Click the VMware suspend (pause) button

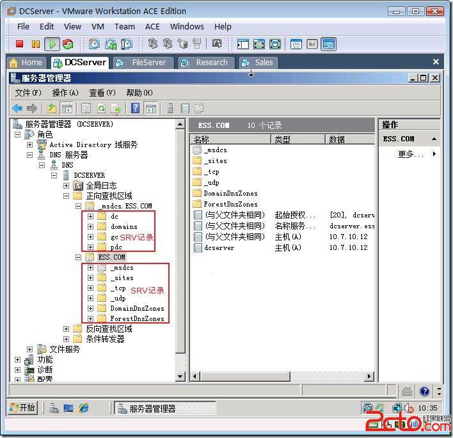(x=36, y=44)
